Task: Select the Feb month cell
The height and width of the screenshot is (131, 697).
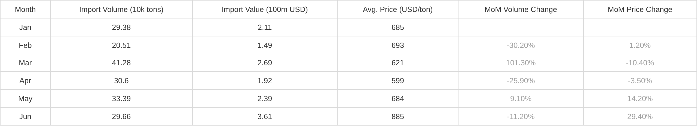Action: click(25, 45)
